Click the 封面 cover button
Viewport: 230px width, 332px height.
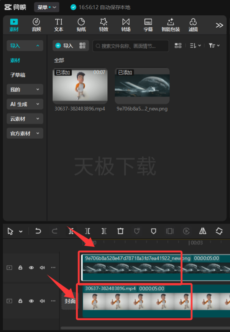click(70, 301)
